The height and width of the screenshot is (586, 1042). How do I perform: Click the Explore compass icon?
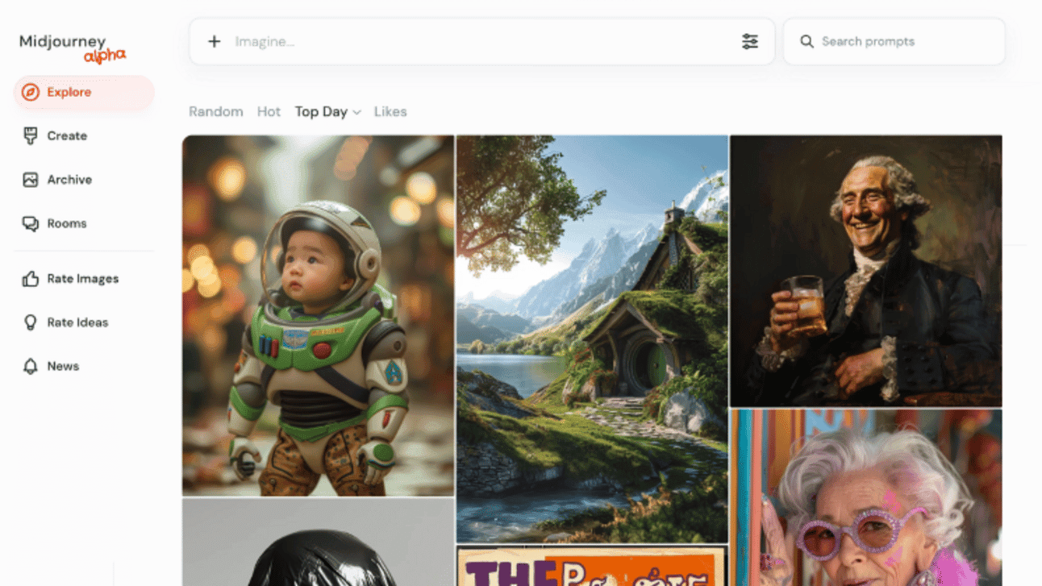[x=31, y=93]
